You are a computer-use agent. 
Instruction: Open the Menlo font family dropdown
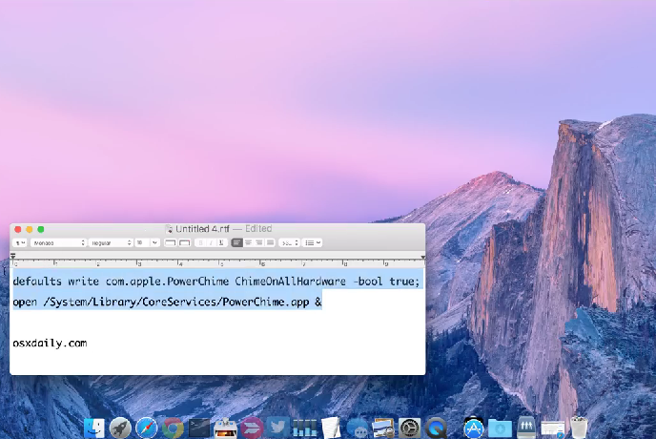click(58, 243)
